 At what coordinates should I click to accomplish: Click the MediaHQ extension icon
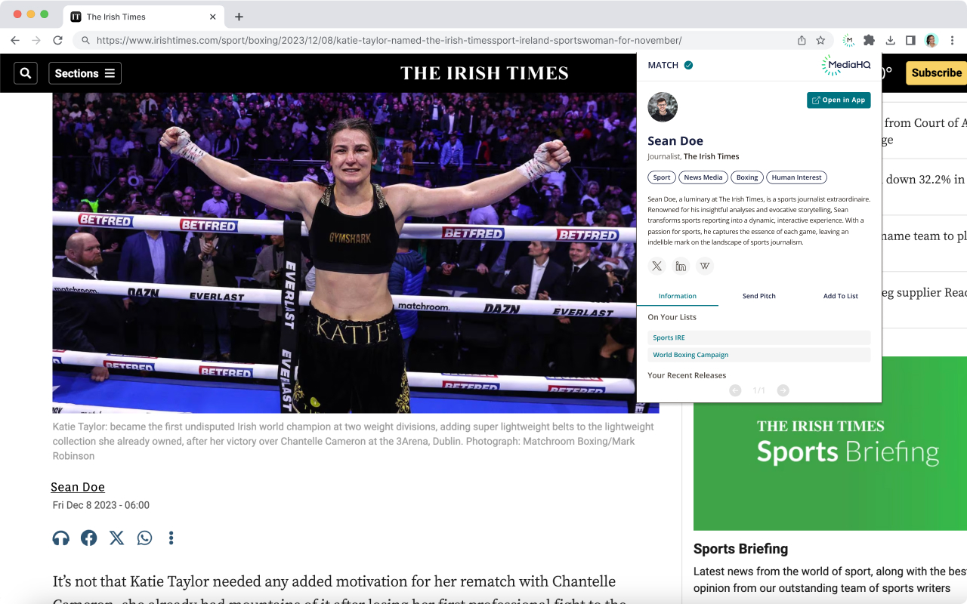(849, 40)
